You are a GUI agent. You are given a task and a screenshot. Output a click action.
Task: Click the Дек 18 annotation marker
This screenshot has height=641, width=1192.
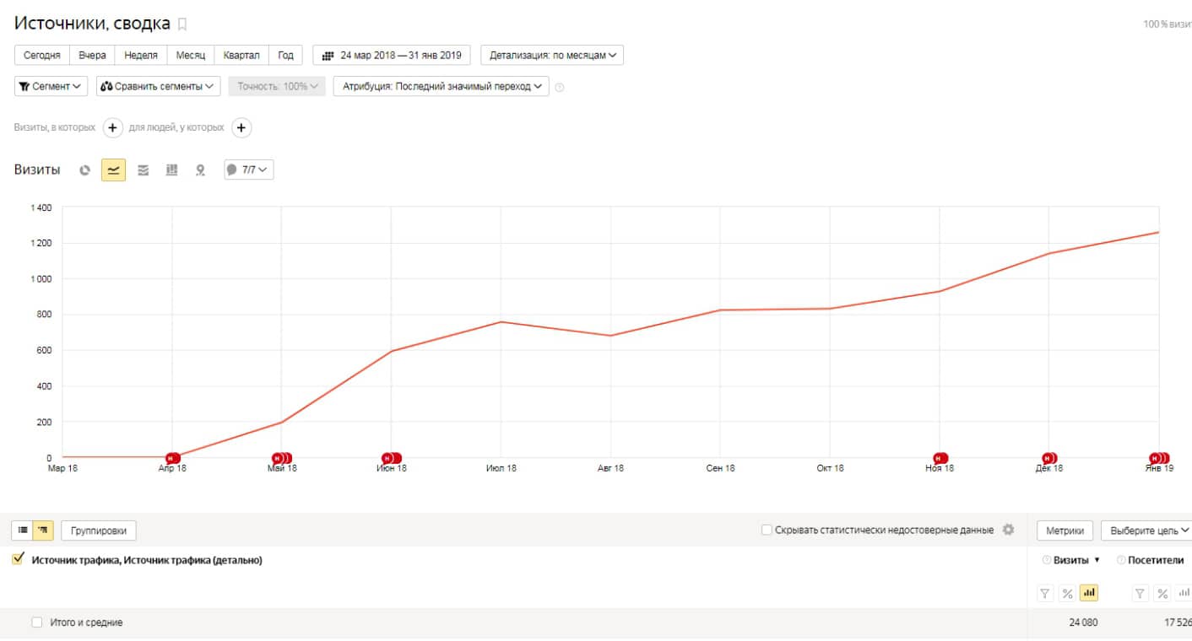point(1049,458)
